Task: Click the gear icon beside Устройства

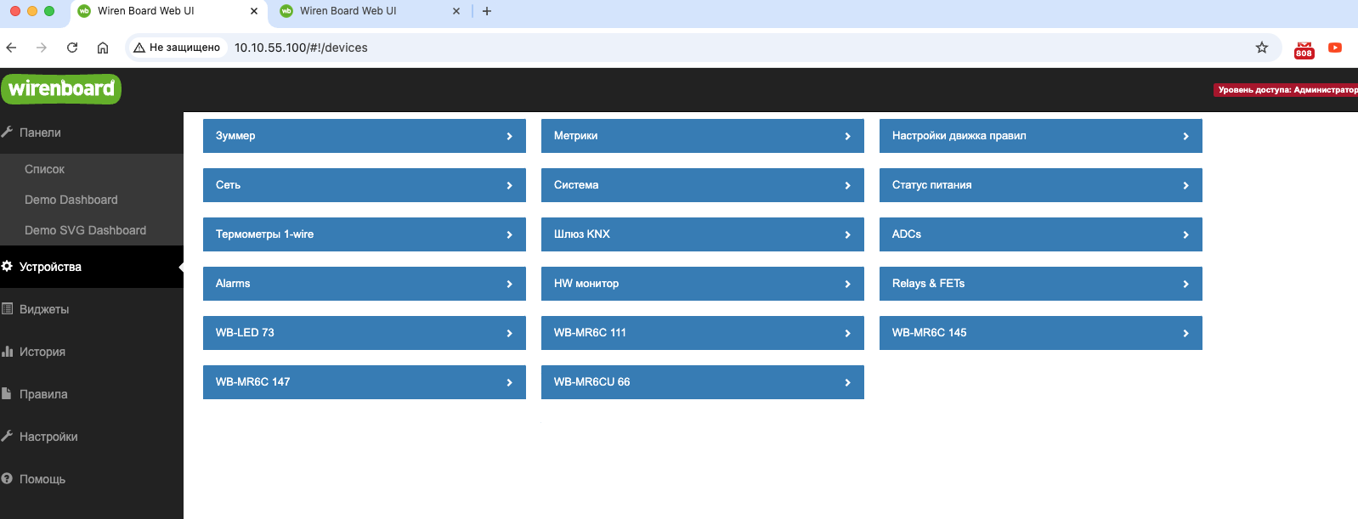Action: 7,267
